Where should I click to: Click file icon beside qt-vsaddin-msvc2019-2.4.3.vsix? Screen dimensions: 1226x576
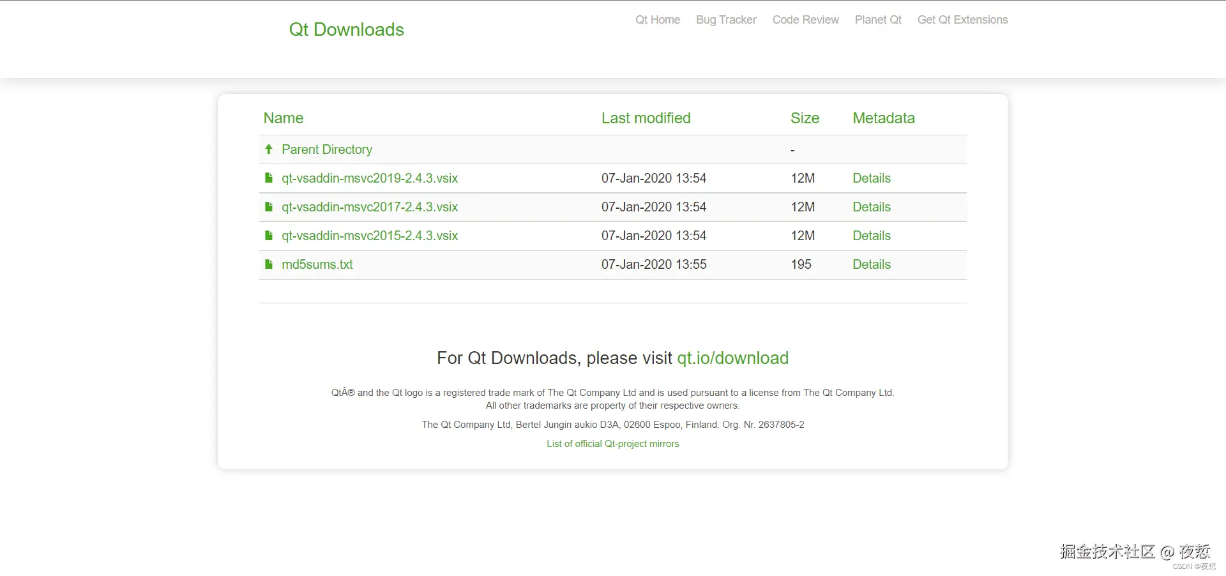269,178
